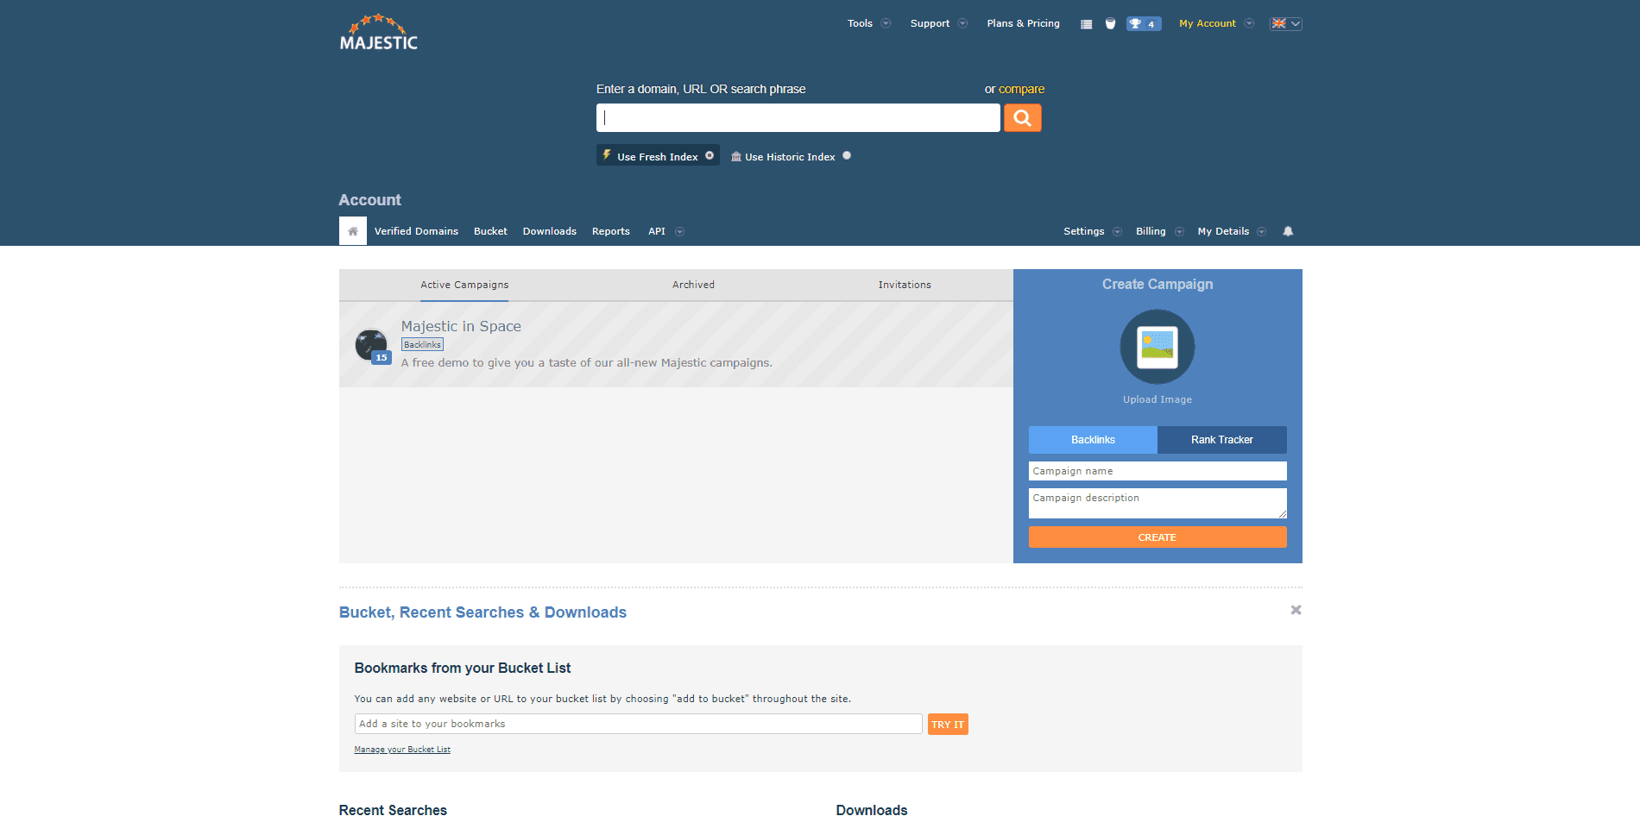Image resolution: width=1640 pixels, height=835 pixels.
Task: Click the Backlinks tag on campaign
Action: click(x=423, y=344)
